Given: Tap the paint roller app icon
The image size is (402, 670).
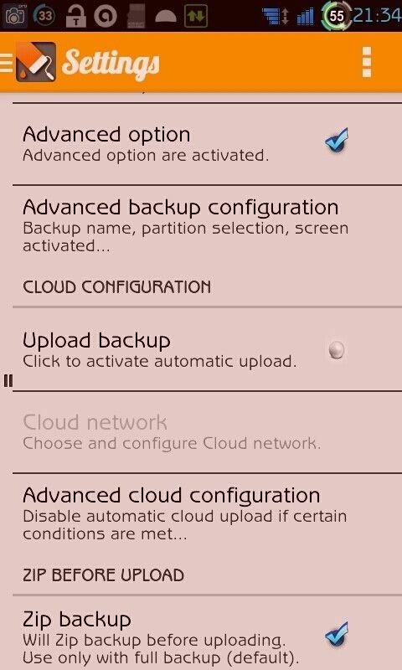Looking at the screenshot, I should [x=36, y=62].
